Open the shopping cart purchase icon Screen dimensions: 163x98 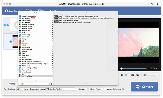click(x=152, y=4)
